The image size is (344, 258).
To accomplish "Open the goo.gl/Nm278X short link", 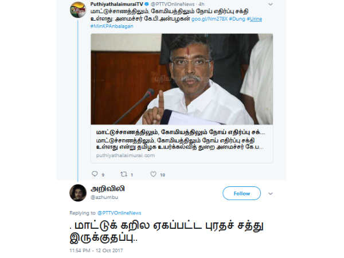I will tap(209, 19).
